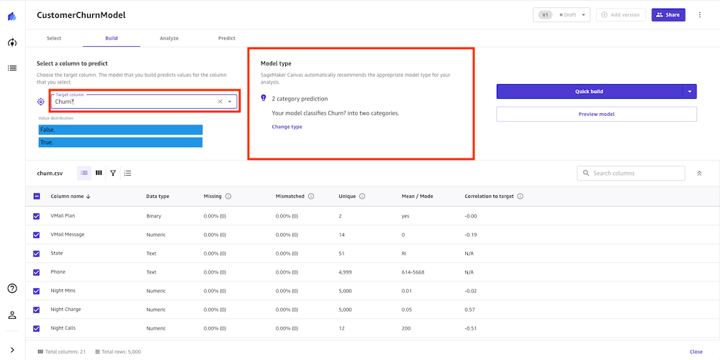720x360 pixels.
Task: Open the column filter funnel icon
Action: (113, 173)
